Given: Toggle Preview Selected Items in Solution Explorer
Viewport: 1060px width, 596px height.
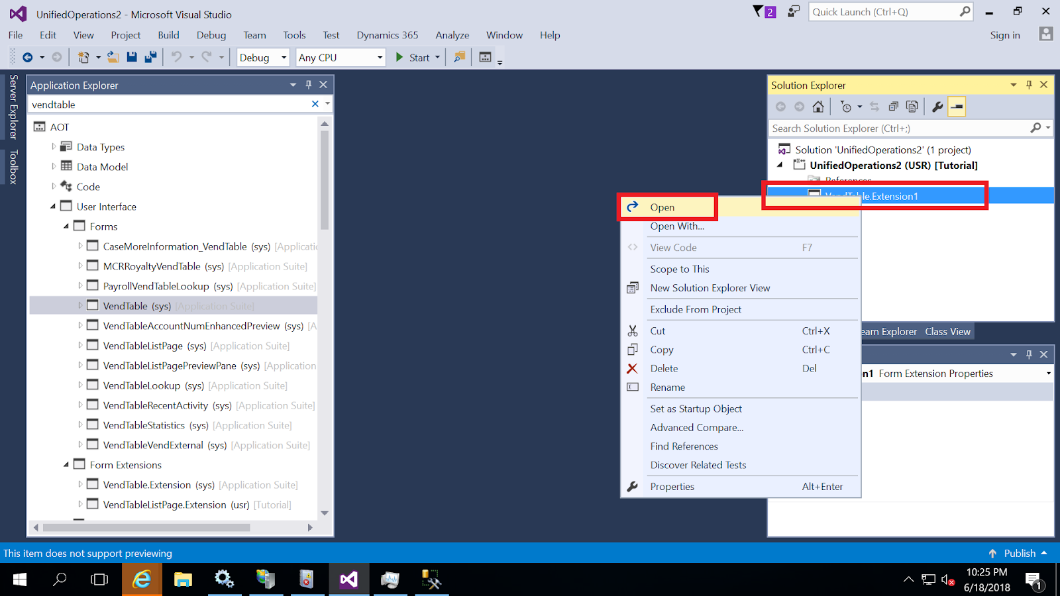Looking at the screenshot, I should tap(956, 107).
